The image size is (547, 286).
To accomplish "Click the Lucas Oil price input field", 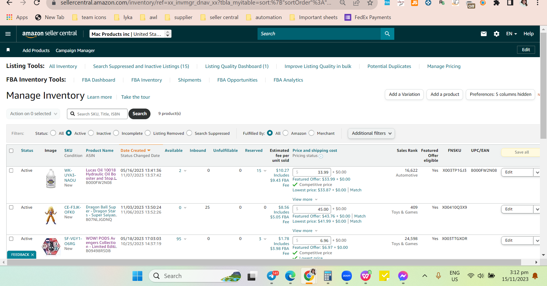I will click(312, 172).
